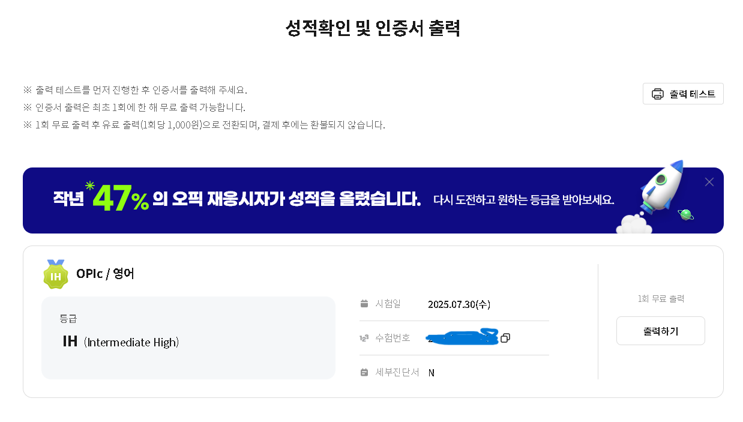Click the 성적확인 및 인증서 출력 page title
Viewport: 743px width, 422px height.
pos(373,28)
